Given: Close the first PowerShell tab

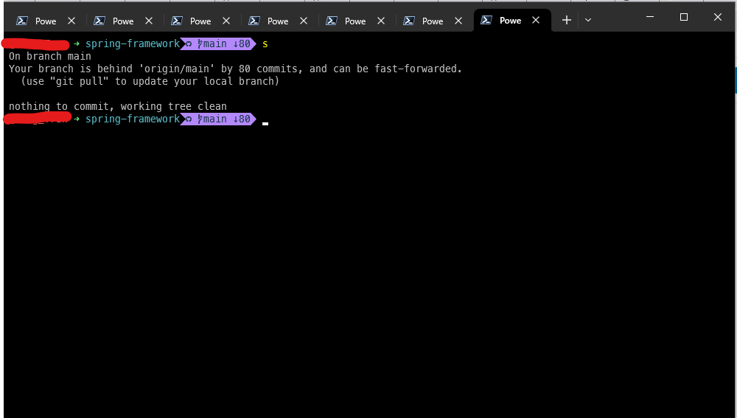Looking at the screenshot, I should click(x=71, y=21).
